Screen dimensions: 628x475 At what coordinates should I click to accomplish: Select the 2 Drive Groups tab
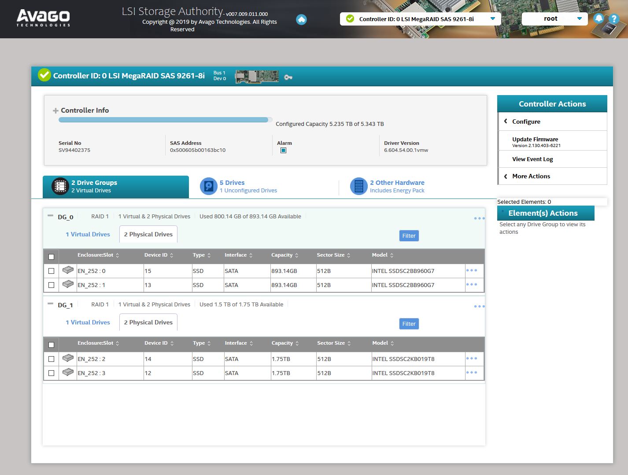[115, 187]
